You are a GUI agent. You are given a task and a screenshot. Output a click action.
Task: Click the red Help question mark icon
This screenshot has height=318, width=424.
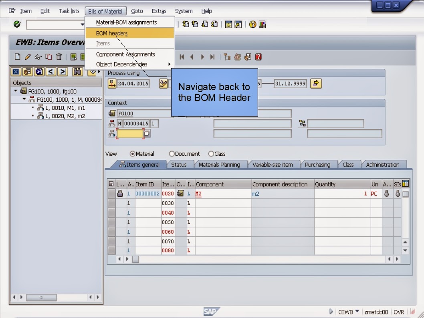click(x=258, y=57)
